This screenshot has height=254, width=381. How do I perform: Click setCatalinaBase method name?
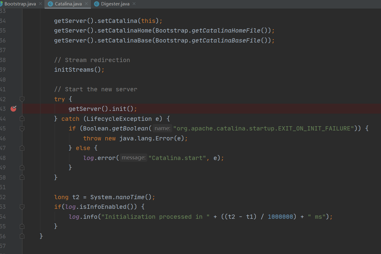[x=125, y=40]
